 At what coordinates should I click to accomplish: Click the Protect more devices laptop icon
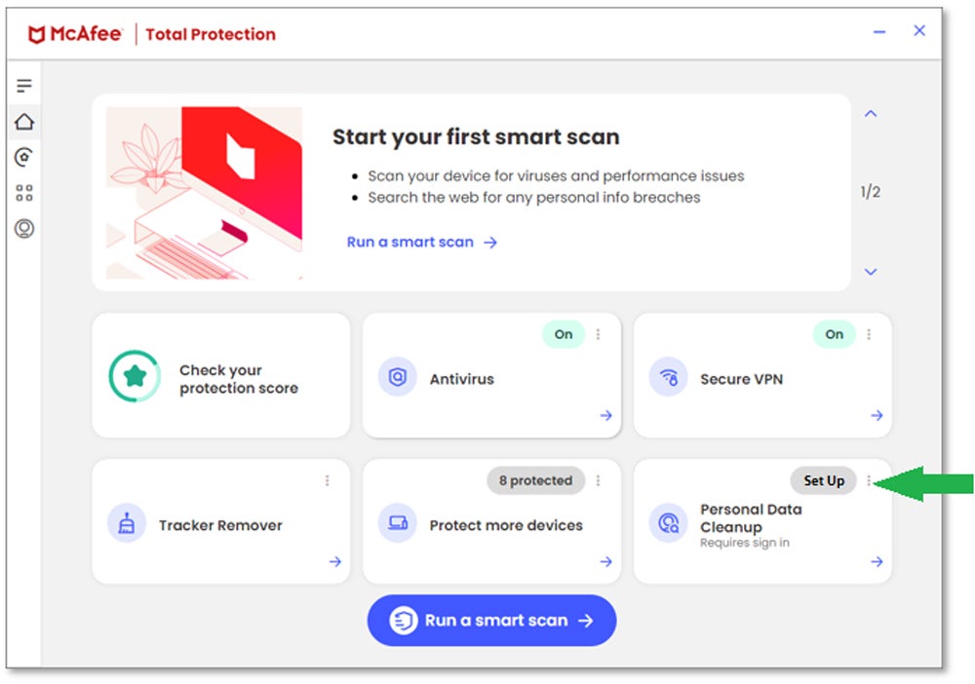(397, 524)
